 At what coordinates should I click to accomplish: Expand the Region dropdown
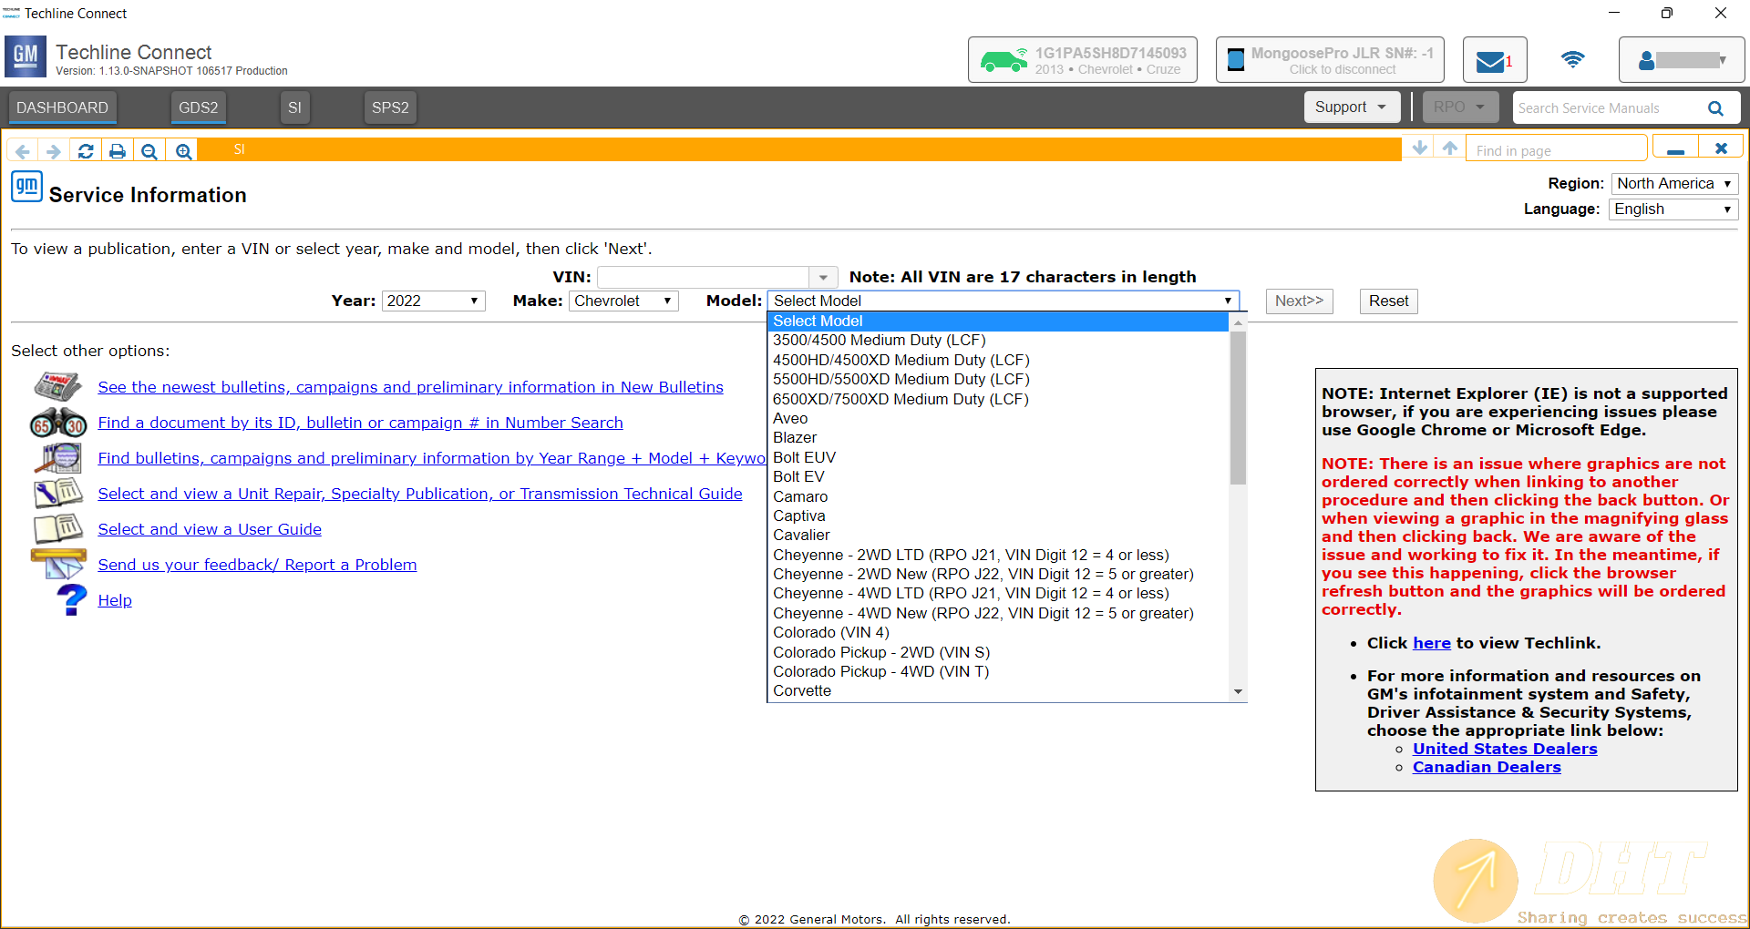[1673, 184]
